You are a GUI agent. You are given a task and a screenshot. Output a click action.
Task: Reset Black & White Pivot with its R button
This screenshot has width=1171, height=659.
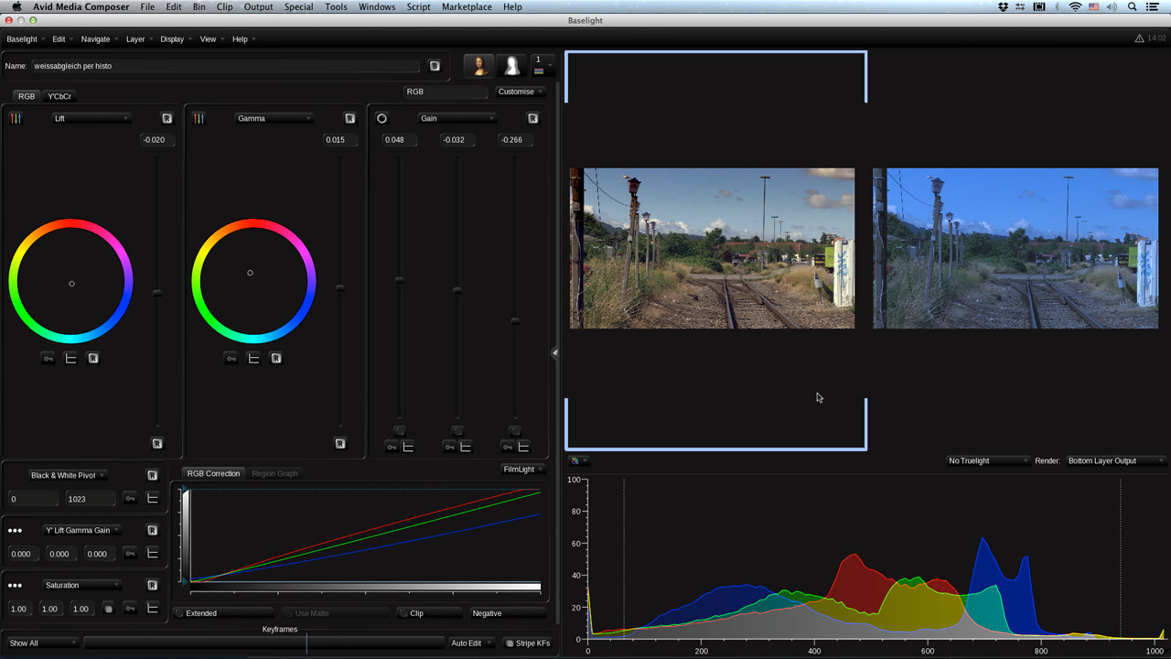point(153,475)
